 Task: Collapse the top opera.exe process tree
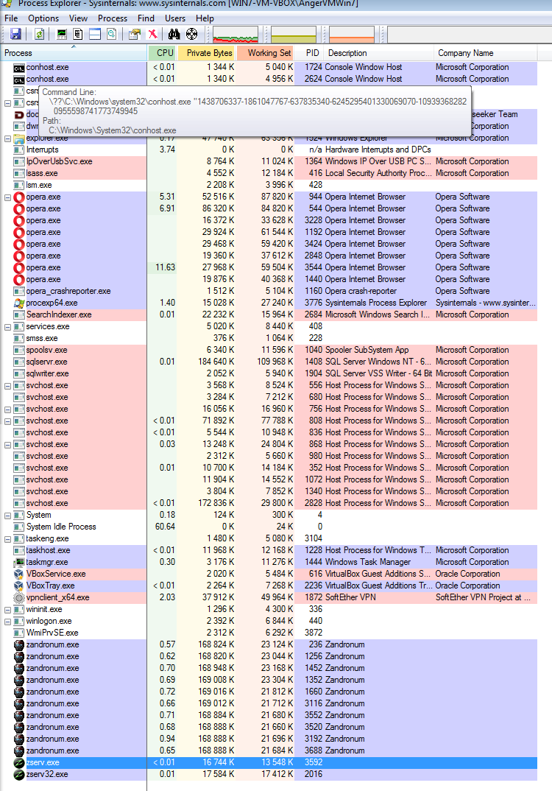(x=8, y=197)
